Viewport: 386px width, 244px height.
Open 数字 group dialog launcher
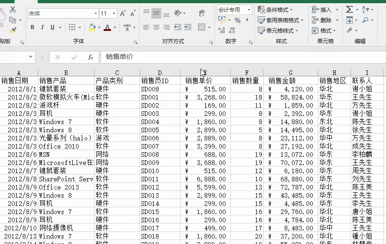tap(251, 43)
